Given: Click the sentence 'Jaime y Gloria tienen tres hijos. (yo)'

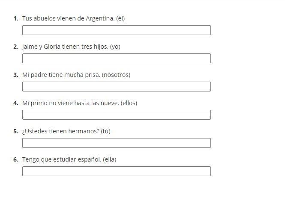Looking at the screenshot, I should click(x=71, y=47).
